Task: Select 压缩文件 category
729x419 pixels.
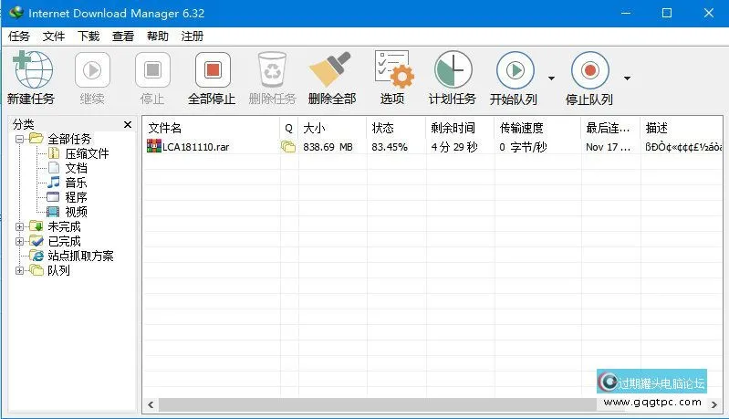Action: 87,153
